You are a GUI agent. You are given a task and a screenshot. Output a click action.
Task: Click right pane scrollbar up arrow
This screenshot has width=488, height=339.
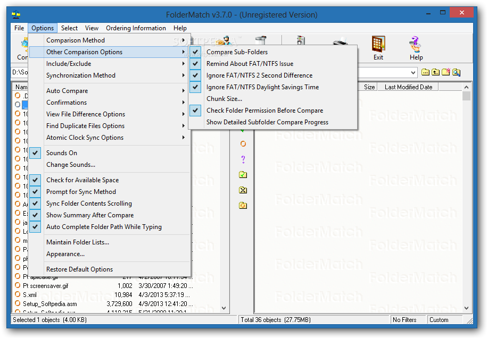coord(466,87)
